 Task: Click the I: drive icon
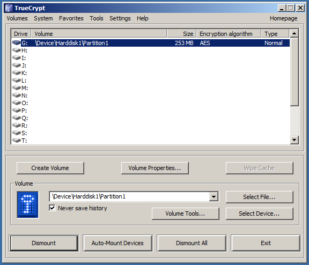coord(17,58)
